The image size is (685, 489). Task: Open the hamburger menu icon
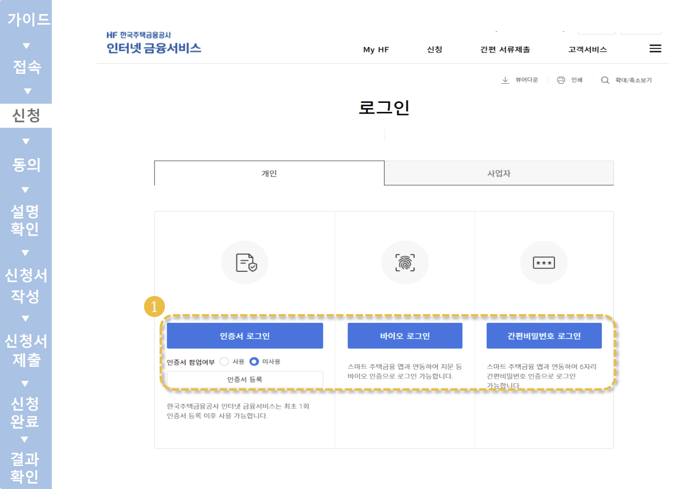pyautogui.click(x=655, y=49)
